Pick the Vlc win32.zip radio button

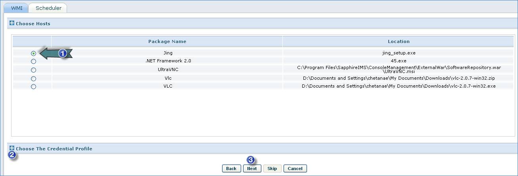(x=33, y=79)
